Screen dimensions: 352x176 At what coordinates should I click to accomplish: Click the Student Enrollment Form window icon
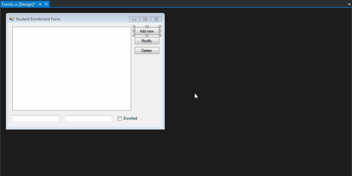tap(12, 19)
